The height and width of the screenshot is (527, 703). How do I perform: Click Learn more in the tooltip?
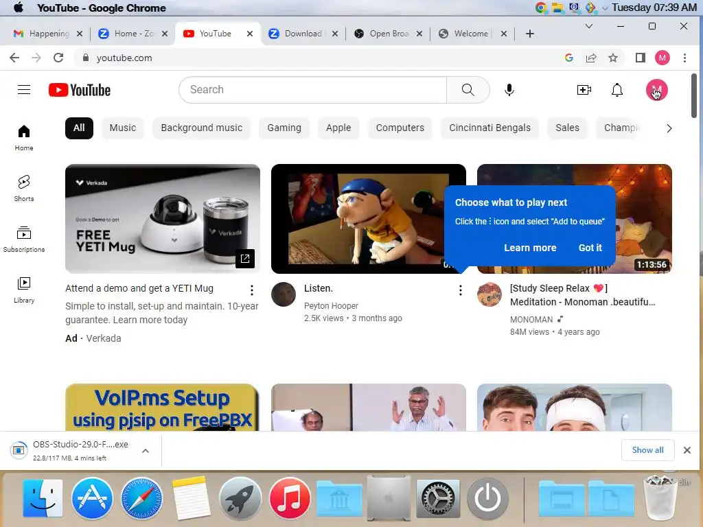click(x=530, y=248)
